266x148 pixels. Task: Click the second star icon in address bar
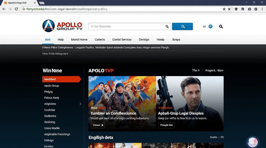tap(229, 9)
